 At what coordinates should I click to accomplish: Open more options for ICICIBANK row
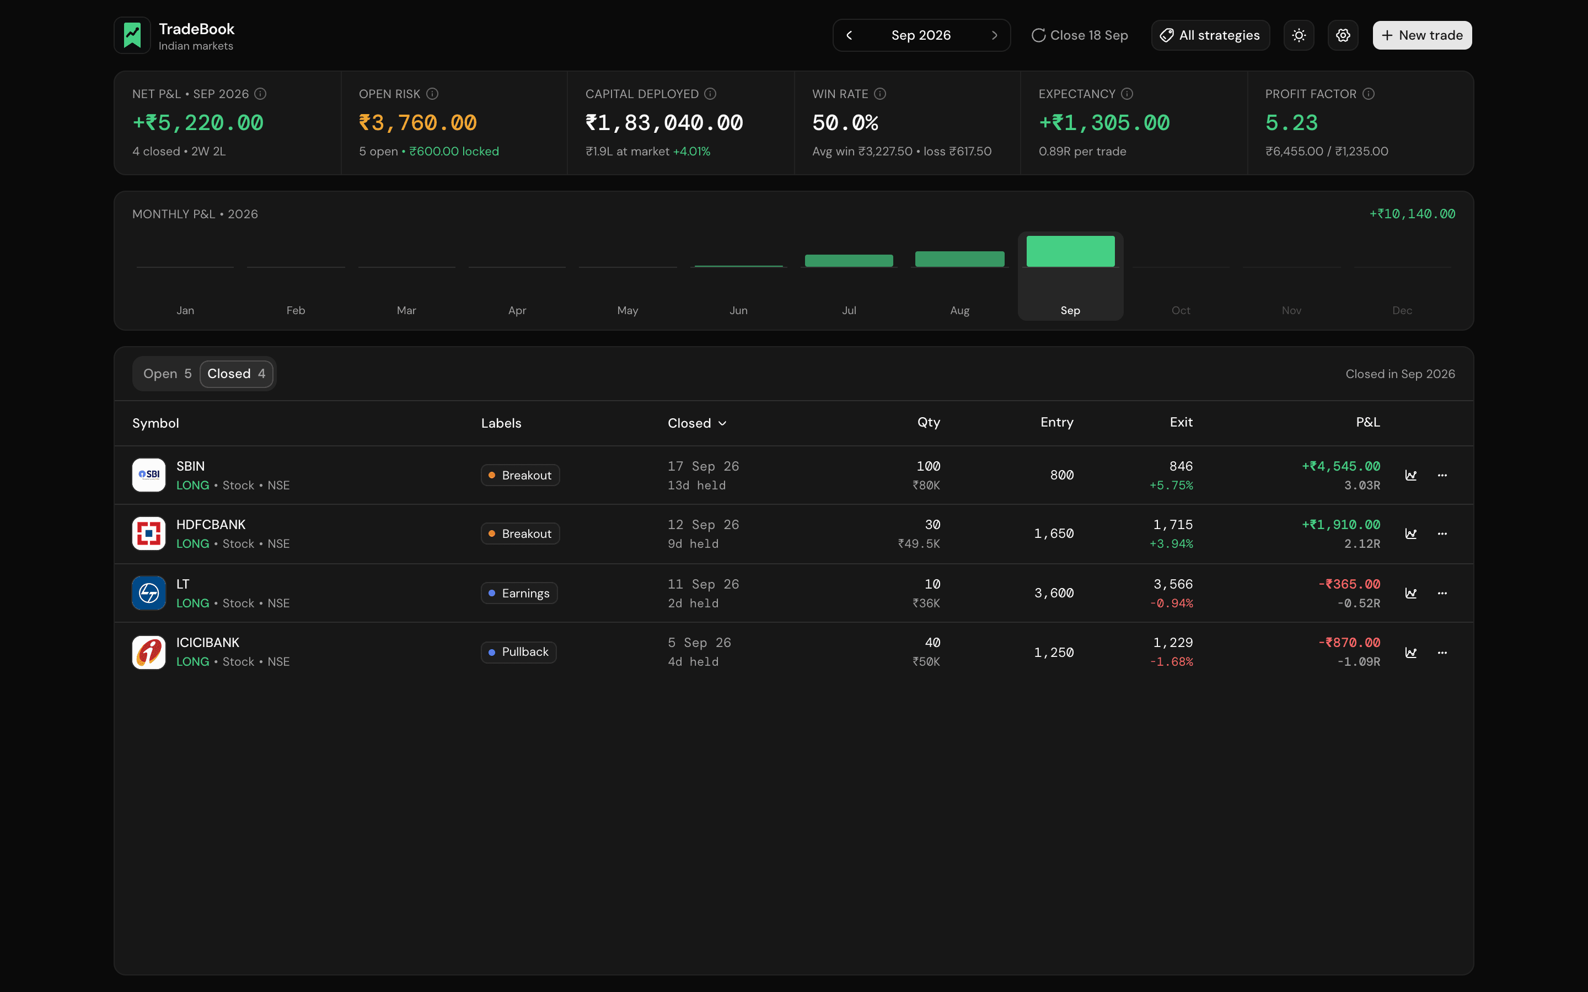tap(1442, 652)
